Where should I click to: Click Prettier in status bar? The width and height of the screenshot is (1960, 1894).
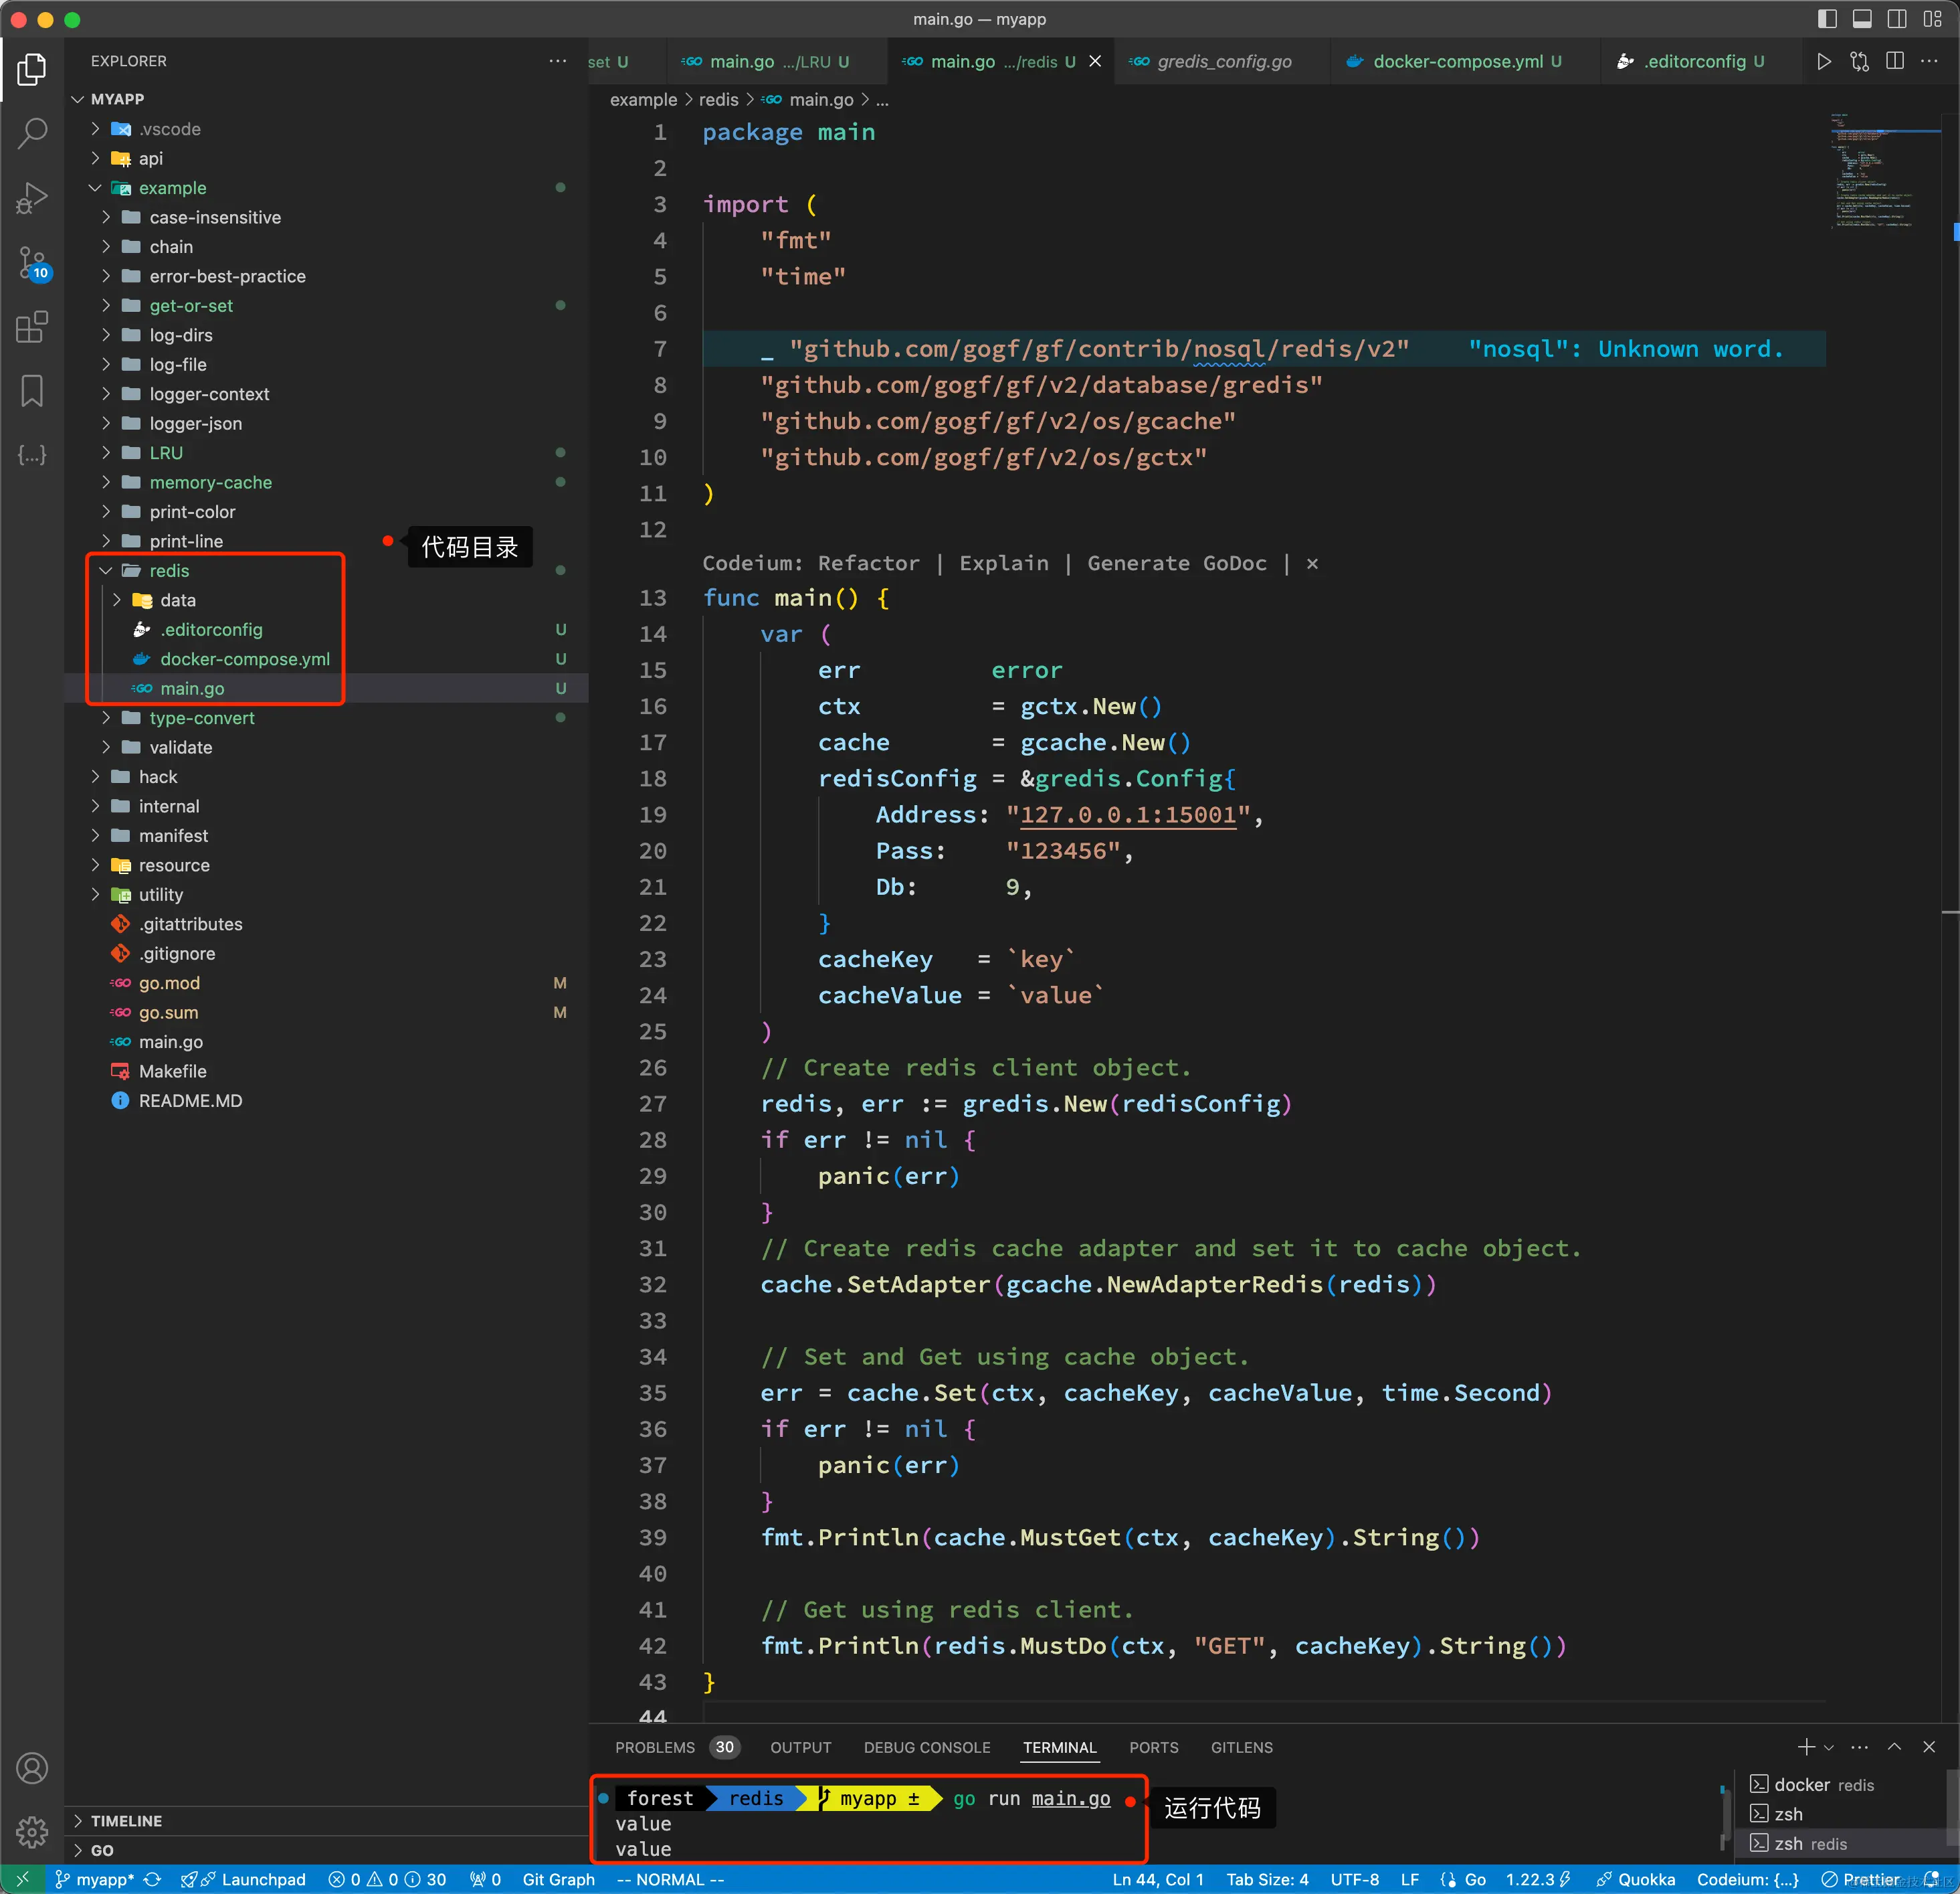coord(1860,1879)
